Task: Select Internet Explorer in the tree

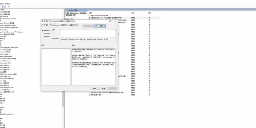Action: [4, 16]
